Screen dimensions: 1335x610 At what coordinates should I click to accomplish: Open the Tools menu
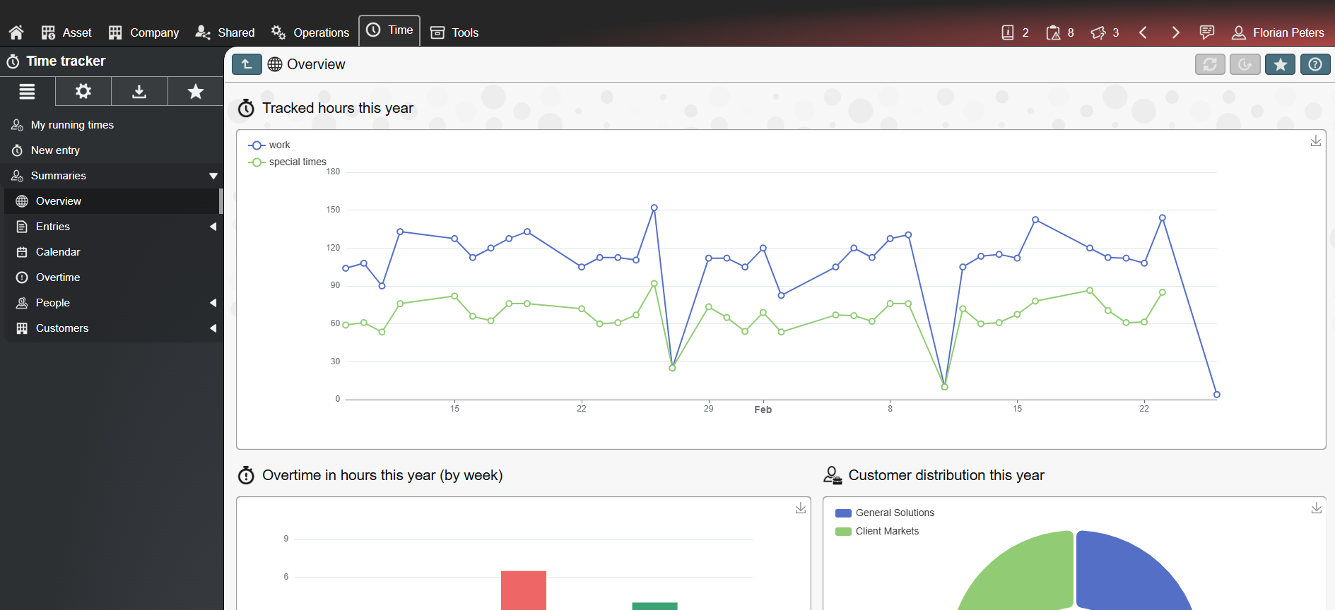[x=454, y=32]
